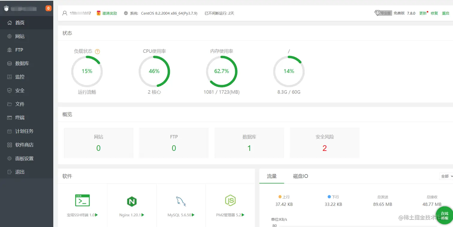Open the Nginx software icon
The width and height of the screenshot is (453, 227).
(132, 202)
